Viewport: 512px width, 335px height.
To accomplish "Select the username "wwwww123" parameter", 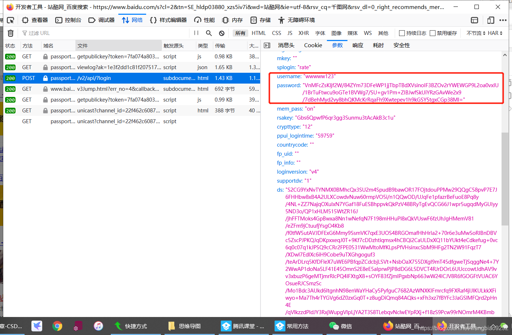I will tap(306, 76).
